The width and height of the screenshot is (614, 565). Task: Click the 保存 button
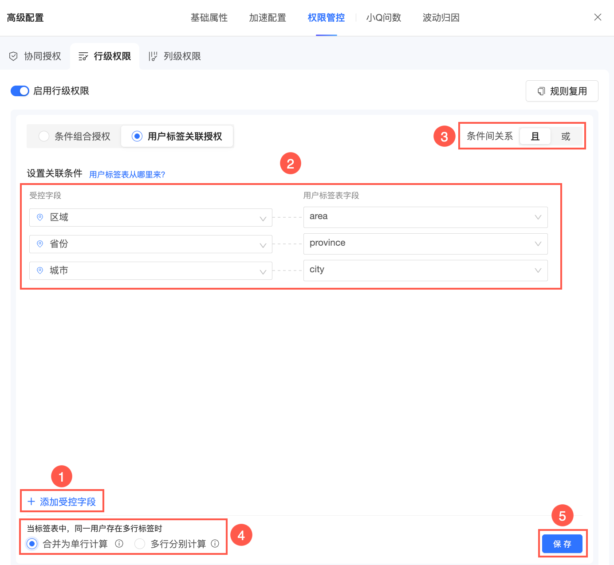562,544
